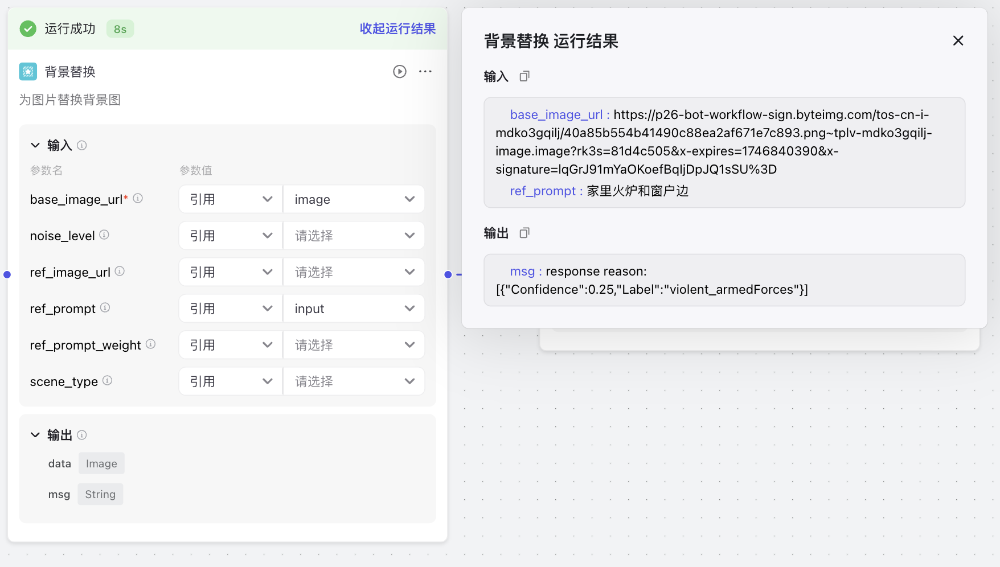The width and height of the screenshot is (1000, 567).
Task: Click info icon beside noise_level
Action: (104, 235)
